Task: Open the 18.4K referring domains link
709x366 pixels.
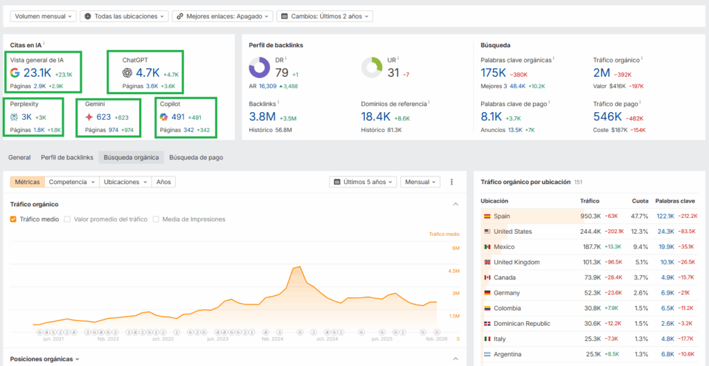Action: pyautogui.click(x=376, y=116)
